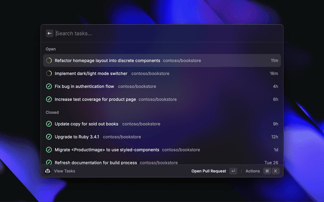Open the Actions menu
324x202 pixels.
253,171
